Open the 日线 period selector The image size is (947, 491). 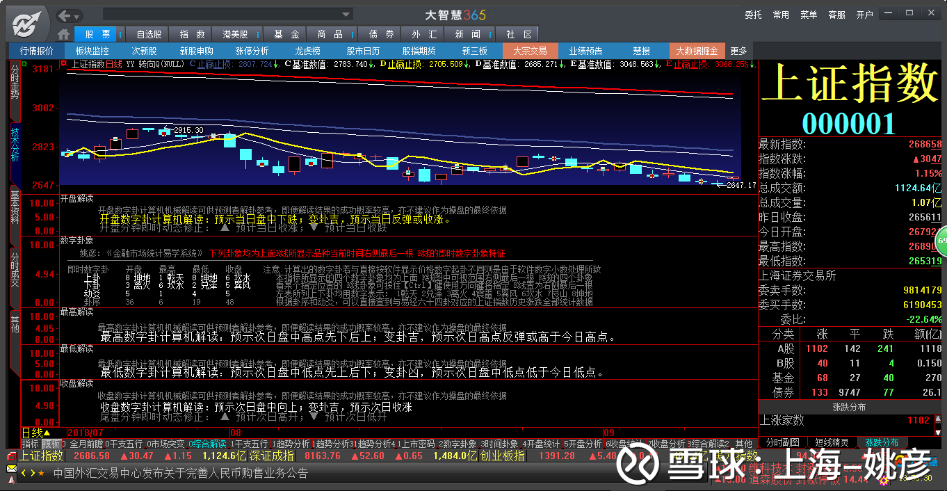click(37, 433)
